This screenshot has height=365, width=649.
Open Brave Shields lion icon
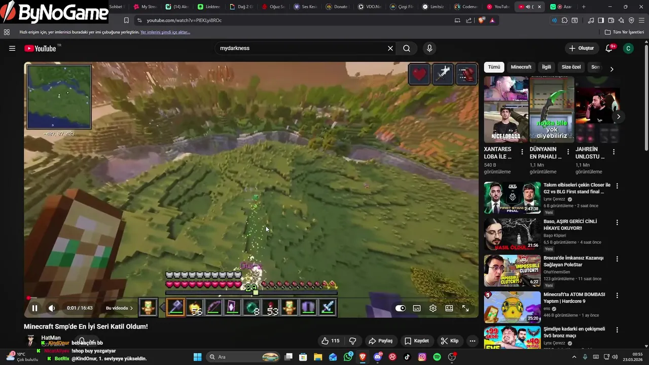tap(481, 20)
